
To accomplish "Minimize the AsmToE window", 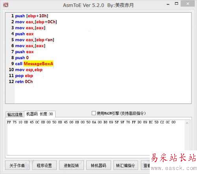I will pos(168,4).
